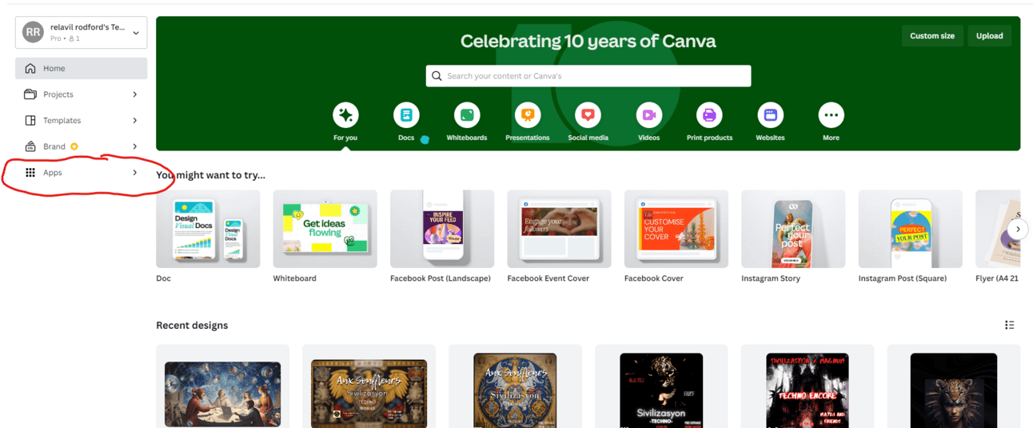This screenshot has height=428, width=1033.
Task: Open the Print products icon
Action: 709,115
